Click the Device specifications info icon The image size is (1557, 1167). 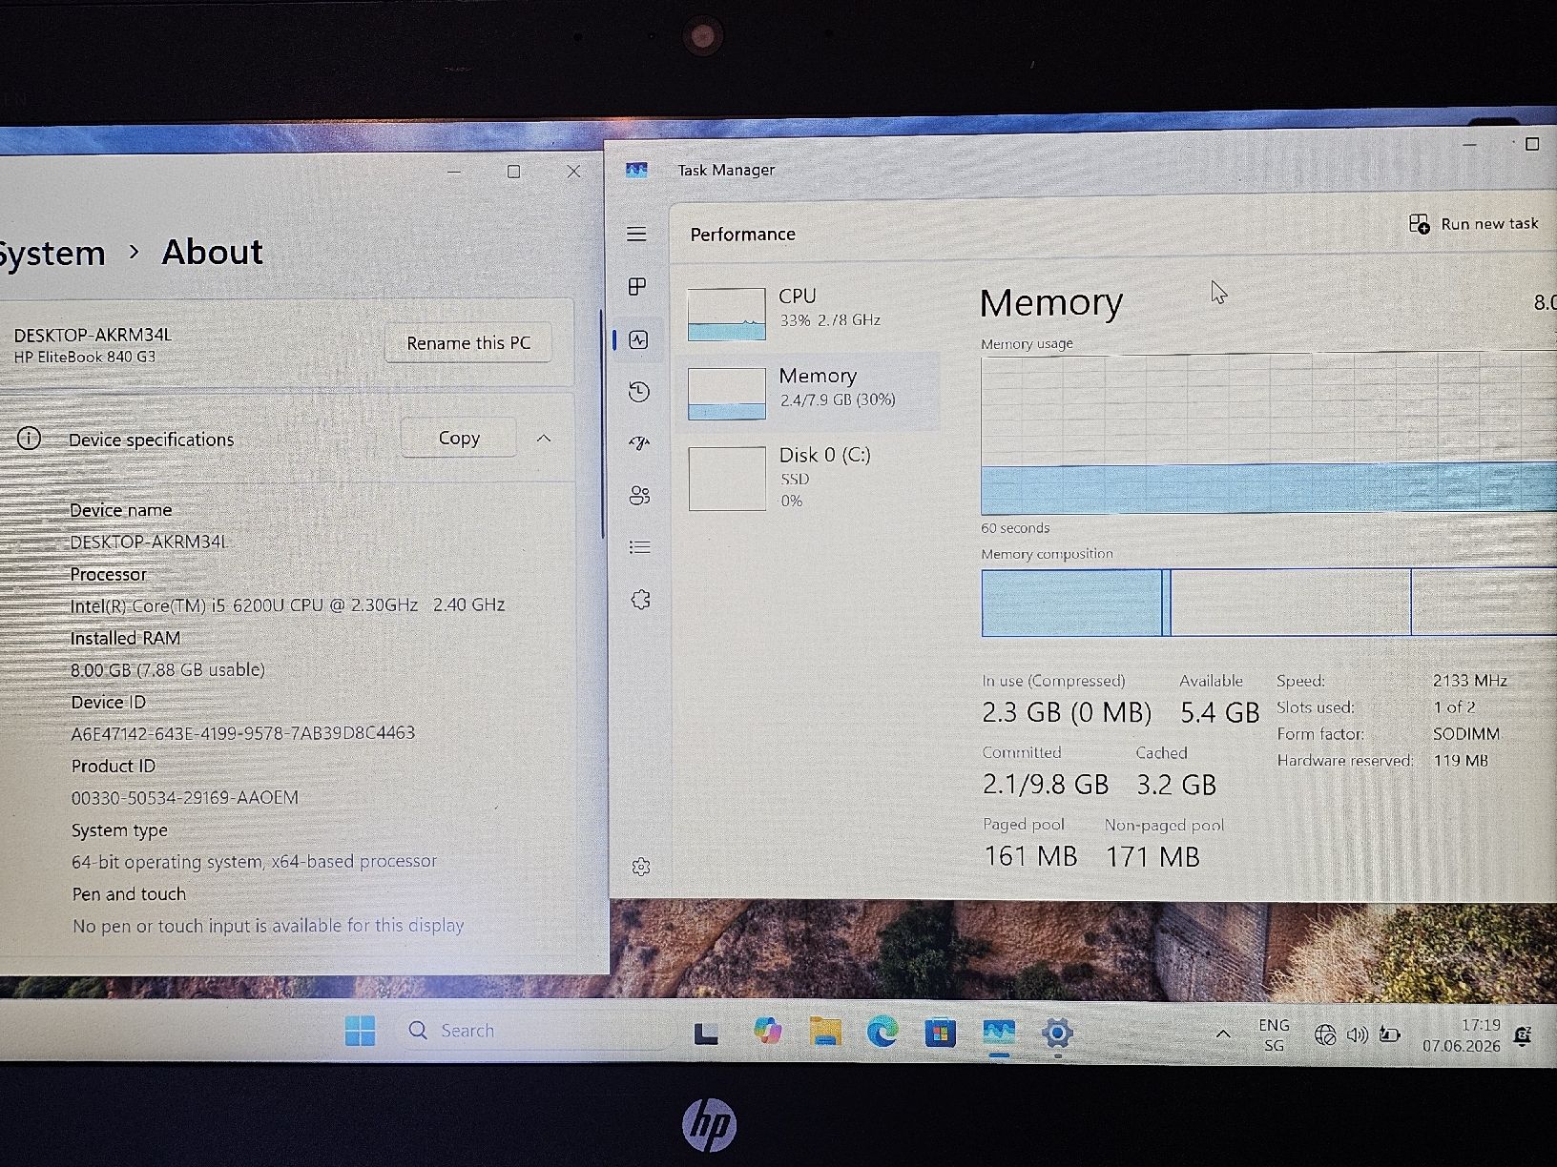[x=30, y=439]
